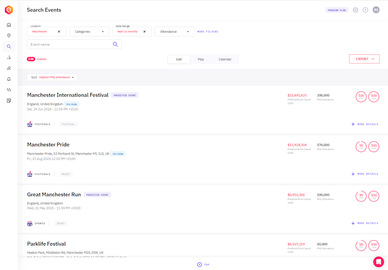388x270 pixels.
Task: Click the settings gear icon
Action: 355,10
